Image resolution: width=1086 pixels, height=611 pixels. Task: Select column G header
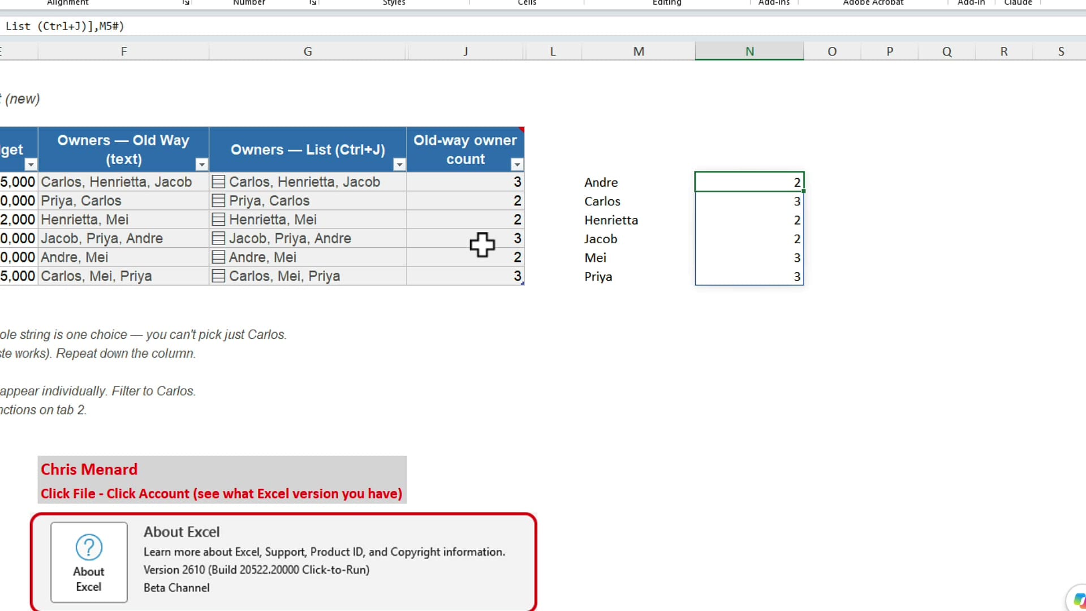[x=308, y=51]
